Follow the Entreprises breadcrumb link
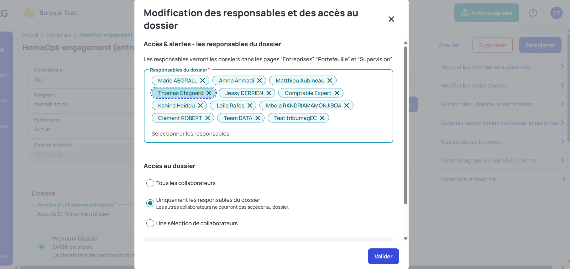570x269 pixels. pos(59,35)
